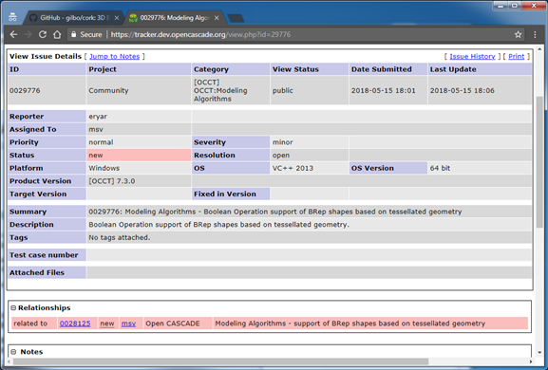This screenshot has width=548, height=370.
Task: Click the Summary row text
Action: [275, 212]
